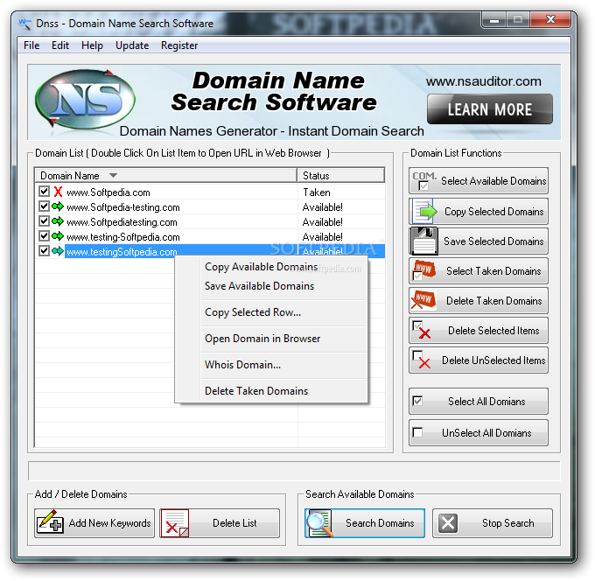595x581 pixels.
Task: Click the Delete Taken Domains crossed www icon
Action: [x=423, y=300]
